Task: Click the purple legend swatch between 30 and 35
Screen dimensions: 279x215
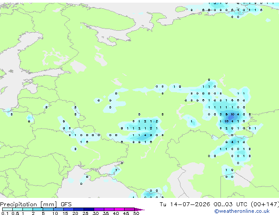Action: (99, 209)
